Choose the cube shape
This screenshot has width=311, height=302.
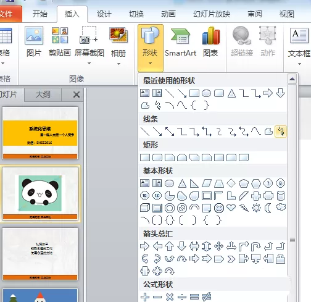click(x=145, y=208)
